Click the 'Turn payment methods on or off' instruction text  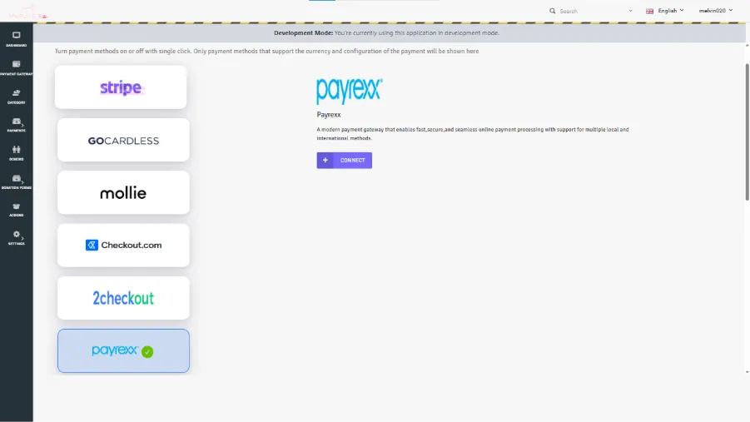click(x=266, y=52)
